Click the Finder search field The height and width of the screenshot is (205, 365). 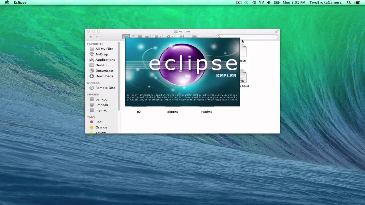coord(247,36)
